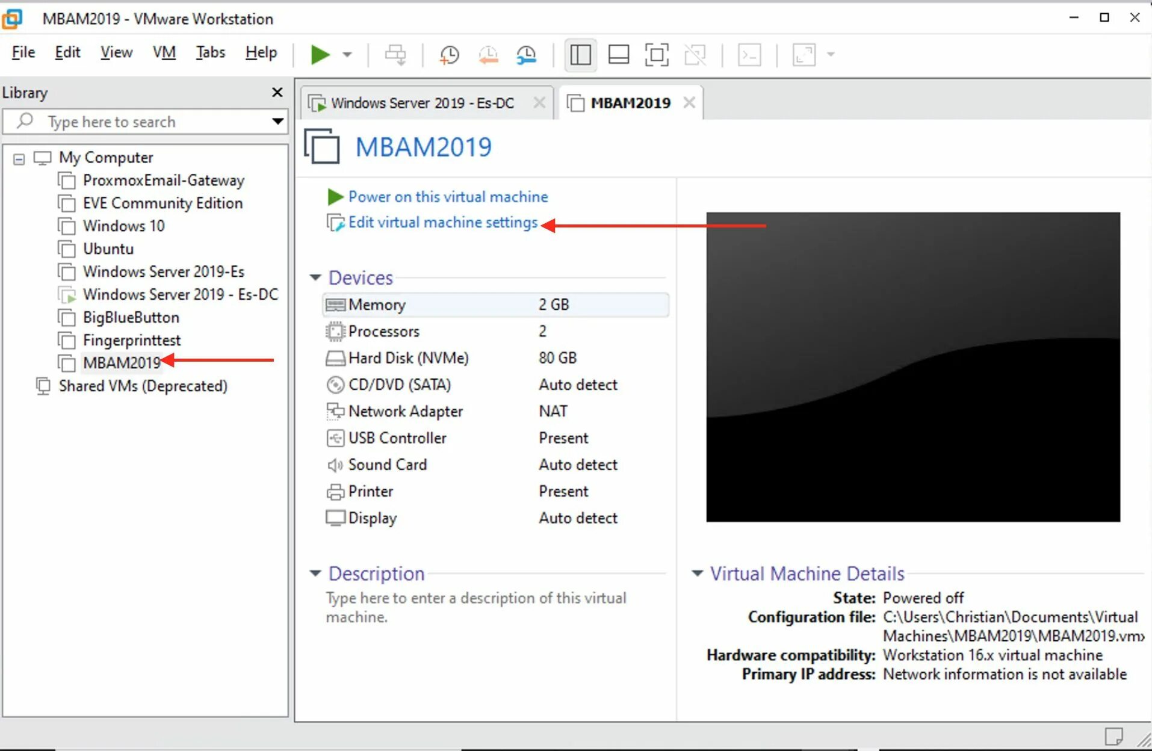Collapse Virtual Machine Details section
This screenshot has width=1152, height=751.
tap(697, 573)
